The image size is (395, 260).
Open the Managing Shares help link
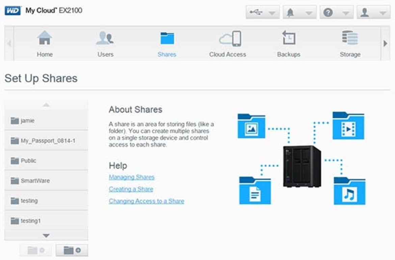click(132, 177)
